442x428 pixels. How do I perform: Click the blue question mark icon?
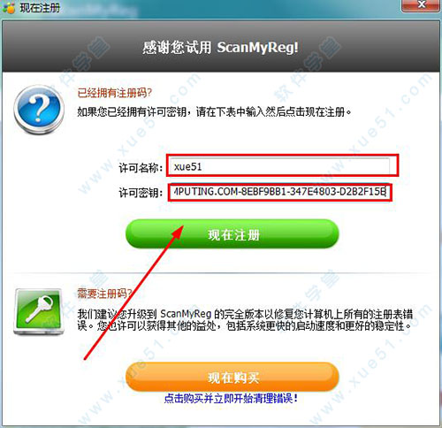point(39,110)
